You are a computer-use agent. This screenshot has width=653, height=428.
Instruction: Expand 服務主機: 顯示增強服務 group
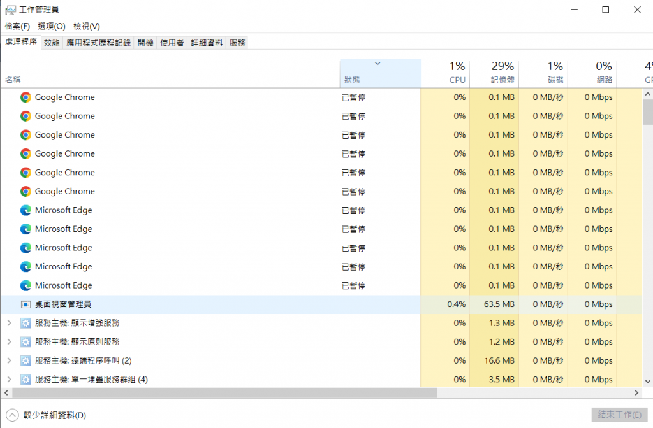pos(9,323)
